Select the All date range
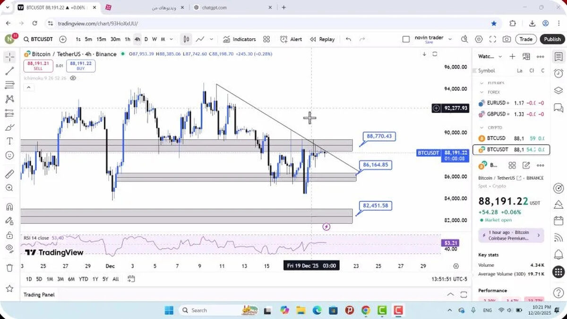This screenshot has width=567, height=319. (x=116, y=279)
